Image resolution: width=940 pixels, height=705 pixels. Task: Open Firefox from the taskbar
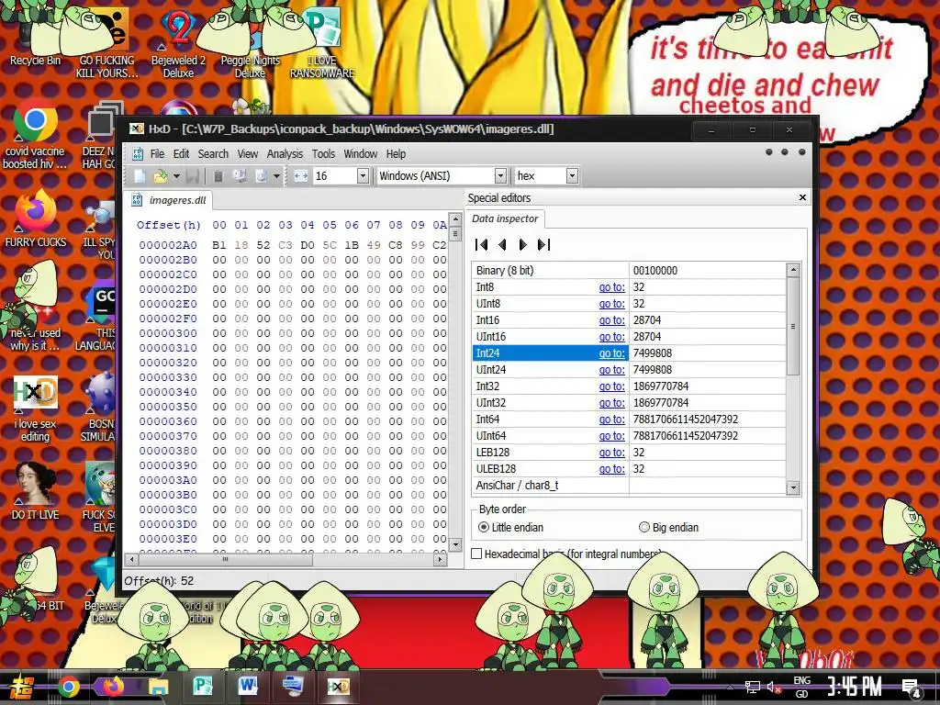pos(113,687)
